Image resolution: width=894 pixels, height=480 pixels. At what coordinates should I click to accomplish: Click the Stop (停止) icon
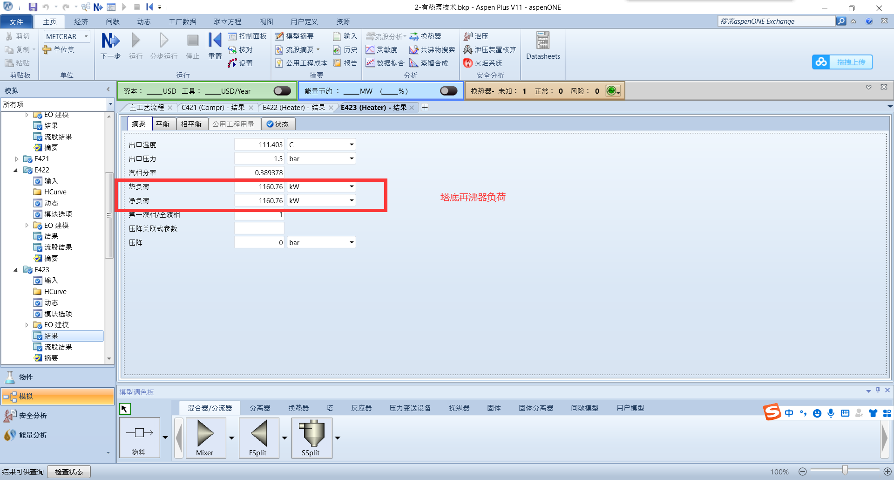[x=193, y=41]
